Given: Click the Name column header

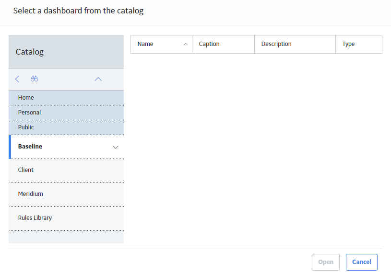Looking at the screenshot, I should tap(161, 44).
